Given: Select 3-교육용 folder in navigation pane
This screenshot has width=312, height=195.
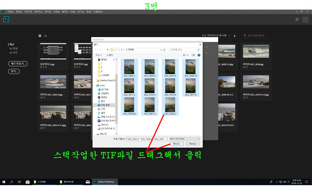Looking at the screenshot, I should point(103,75).
